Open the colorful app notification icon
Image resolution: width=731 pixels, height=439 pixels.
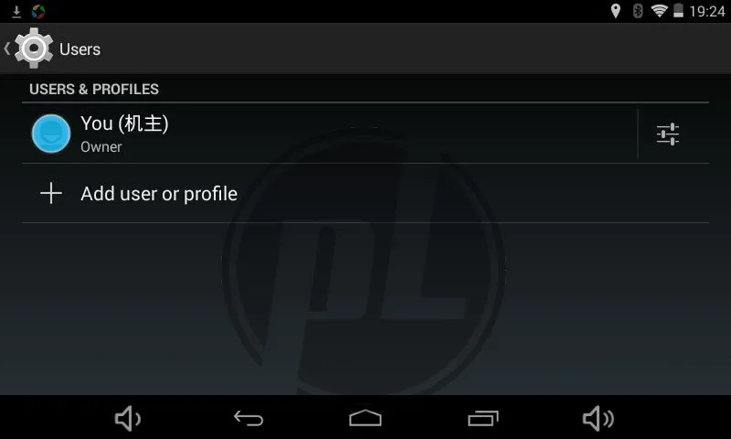click(x=38, y=11)
